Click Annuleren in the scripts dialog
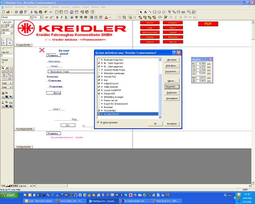This screenshot has width=255, height=204. 172,124
